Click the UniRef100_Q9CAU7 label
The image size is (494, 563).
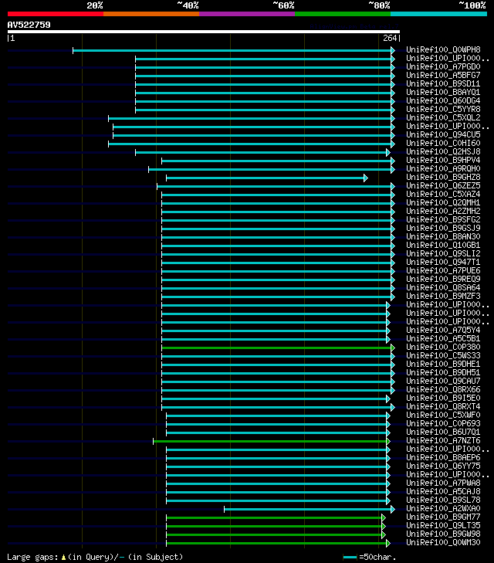pos(443,381)
